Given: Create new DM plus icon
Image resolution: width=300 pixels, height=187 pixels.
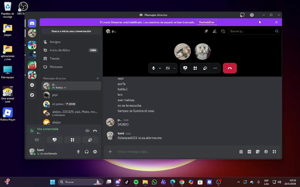Looking at the screenshot, I should tap(98, 78).
